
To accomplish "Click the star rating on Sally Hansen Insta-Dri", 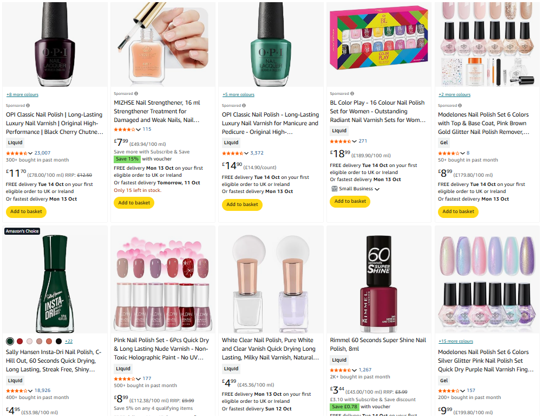I will (x=17, y=390).
